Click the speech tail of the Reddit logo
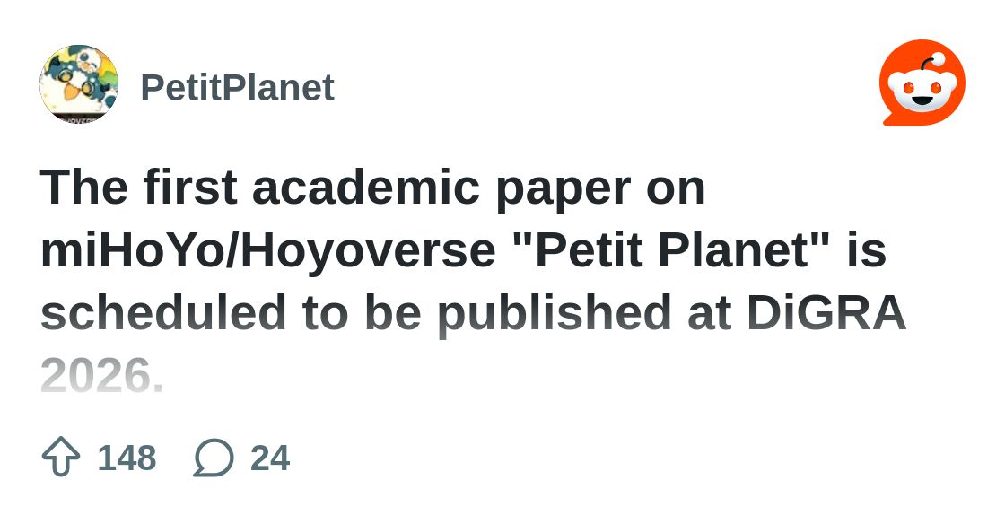 pos(892,118)
